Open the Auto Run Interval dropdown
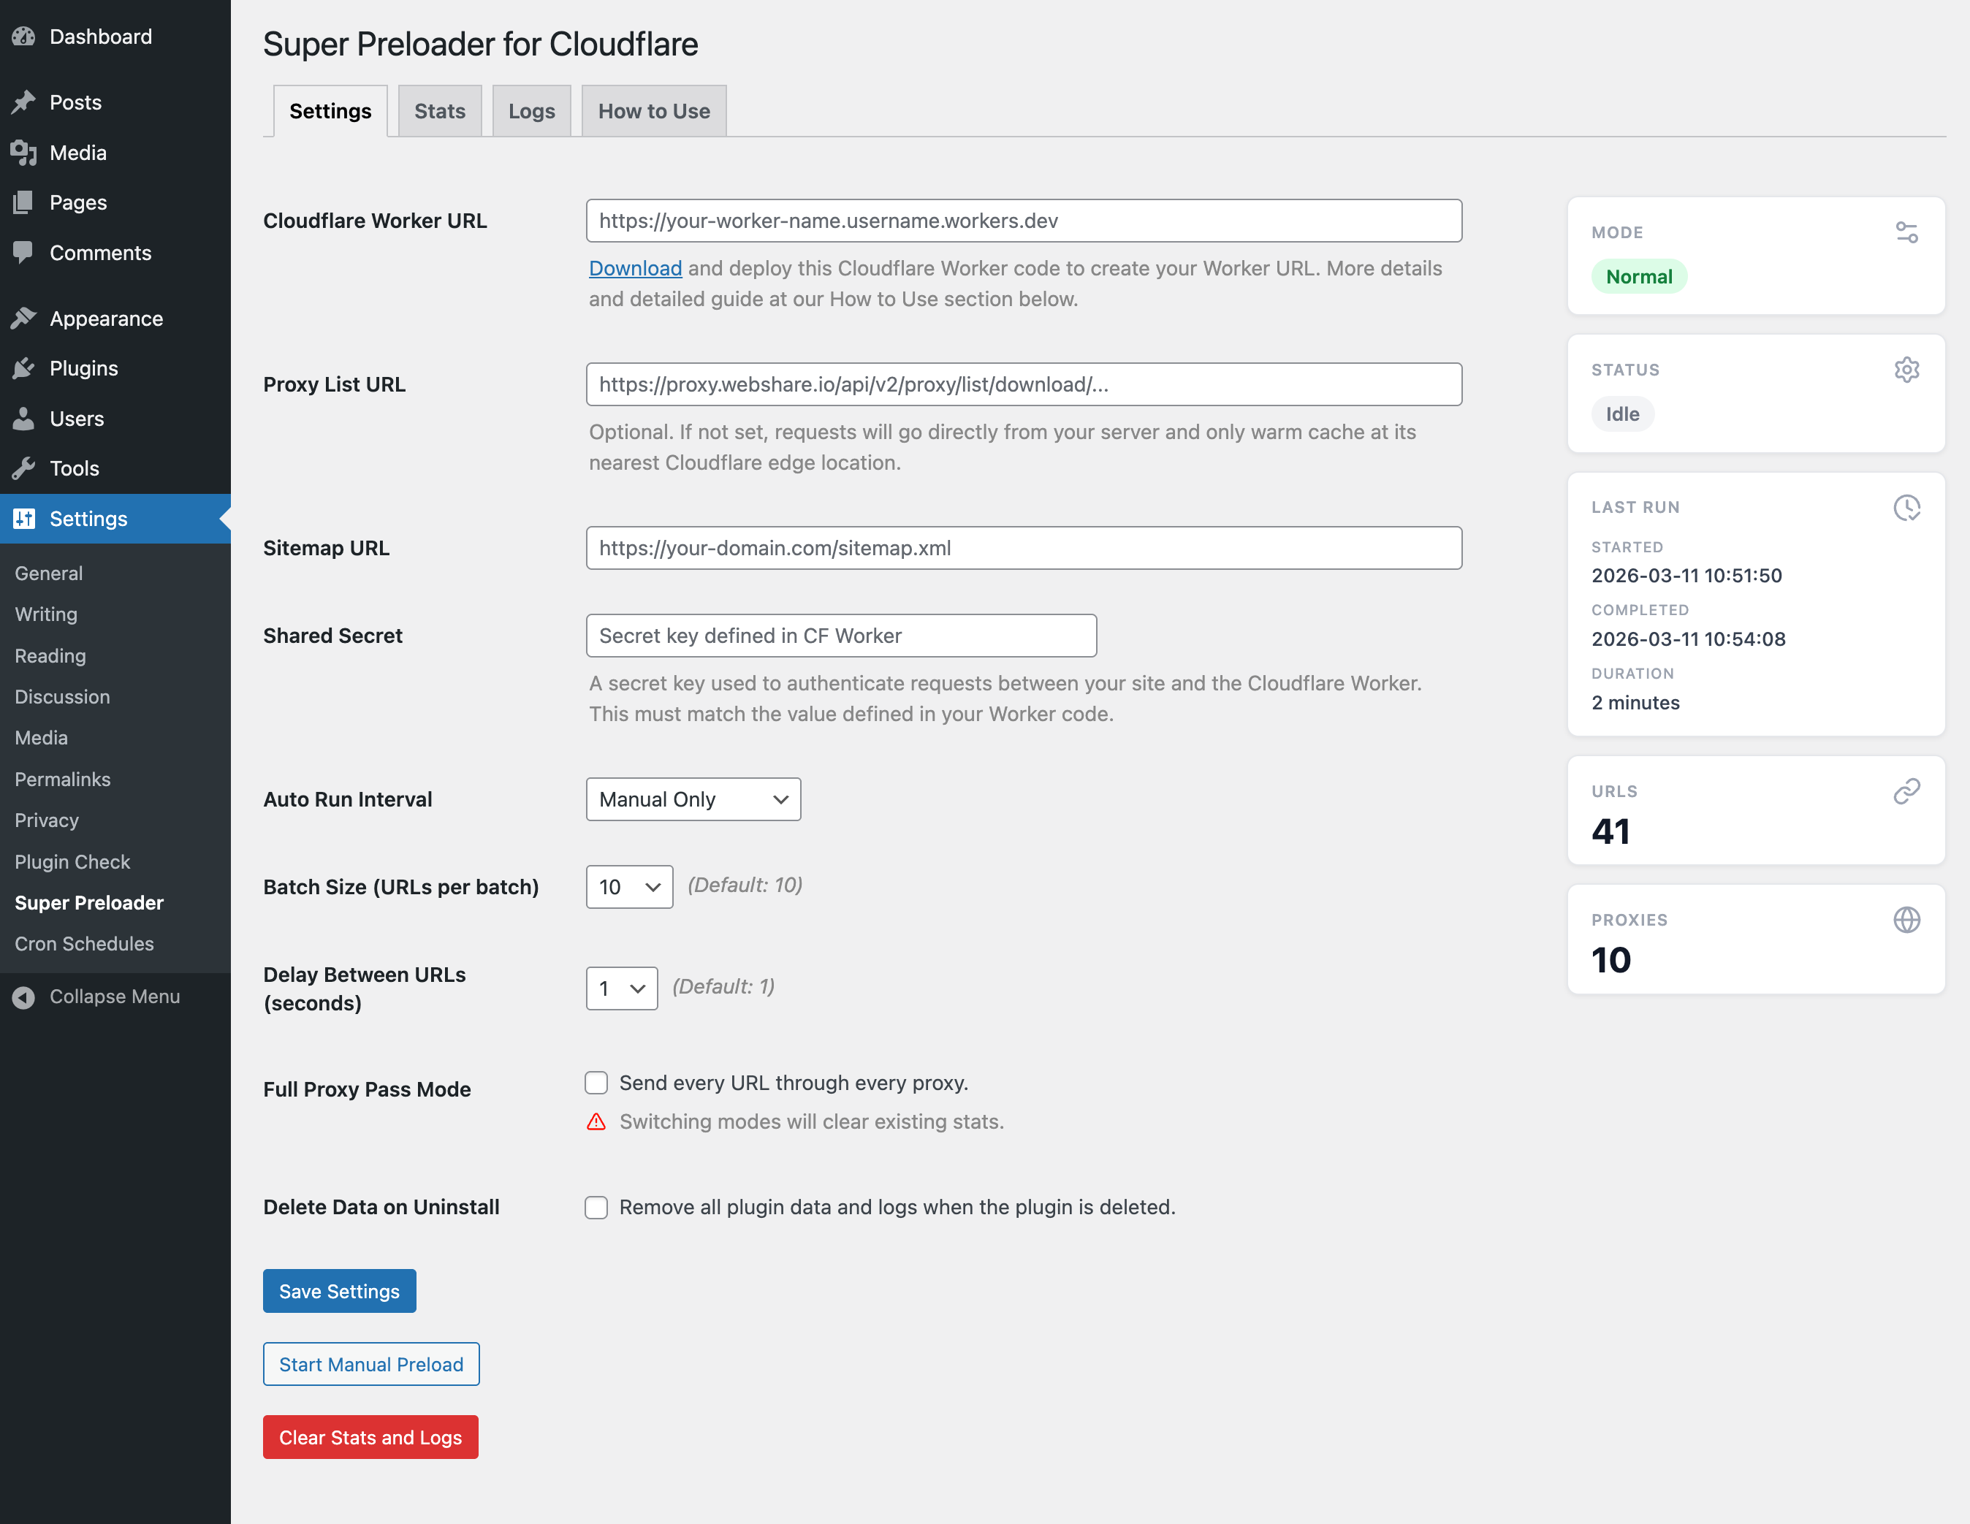The width and height of the screenshot is (1970, 1524). 693,799
